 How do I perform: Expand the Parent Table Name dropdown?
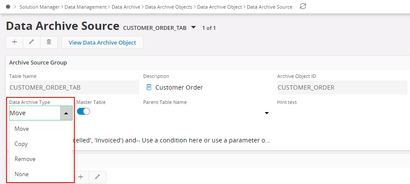click(x=267, y=113)
